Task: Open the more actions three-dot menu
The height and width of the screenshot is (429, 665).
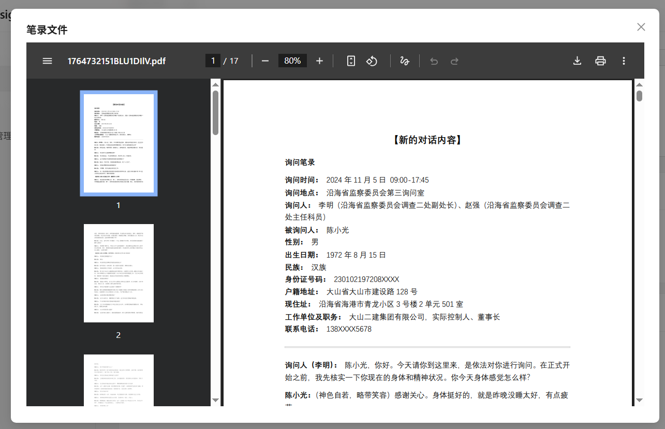Action: (624, 61)
